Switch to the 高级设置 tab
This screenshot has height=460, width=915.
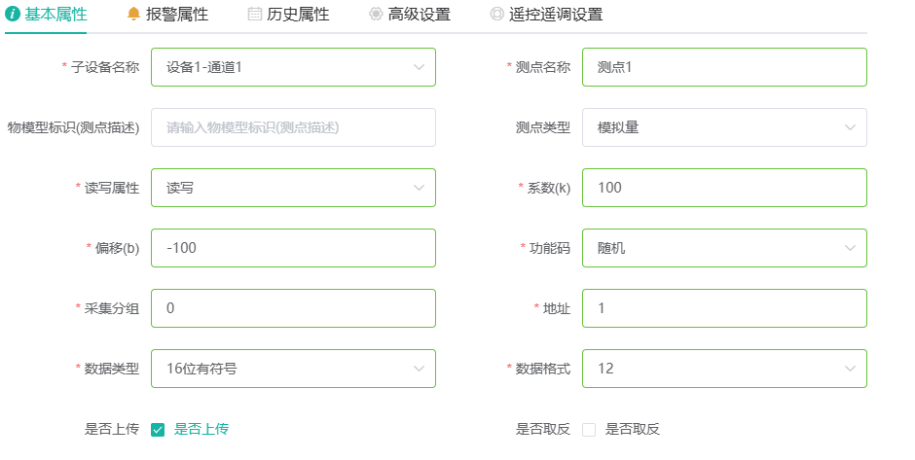[x=410, y=15]
